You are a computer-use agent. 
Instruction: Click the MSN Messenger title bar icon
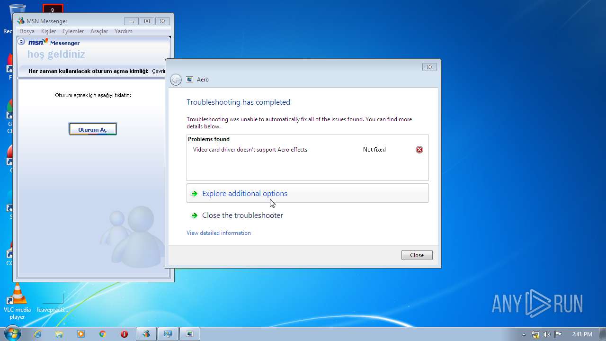click(20, 21)
